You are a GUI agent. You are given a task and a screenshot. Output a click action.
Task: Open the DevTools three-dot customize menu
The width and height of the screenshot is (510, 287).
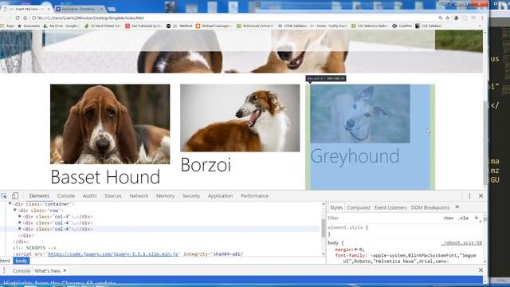(469, 196)
